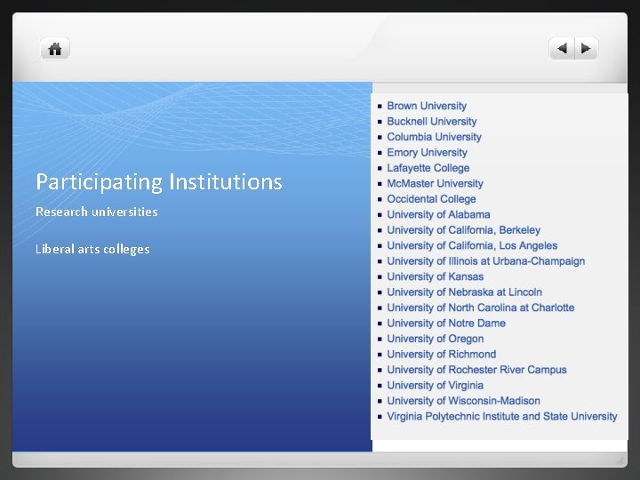The height and width of the screenshot is (480, 640).
Task: Advance with the next slide arrow
Action: (x=587, y=49)
